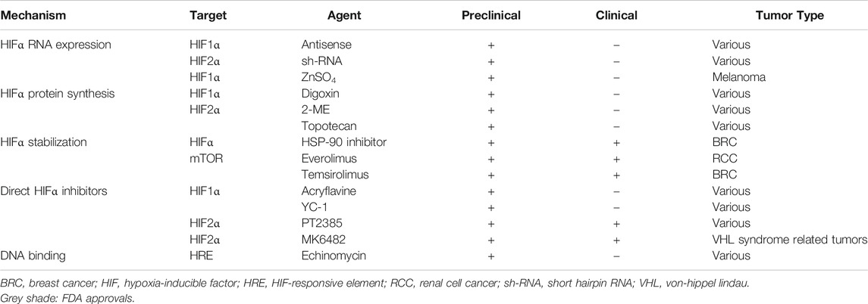Click the Melanoma tumor type cell
This screenshot has width=868, height=304.
tap(738, 77)
